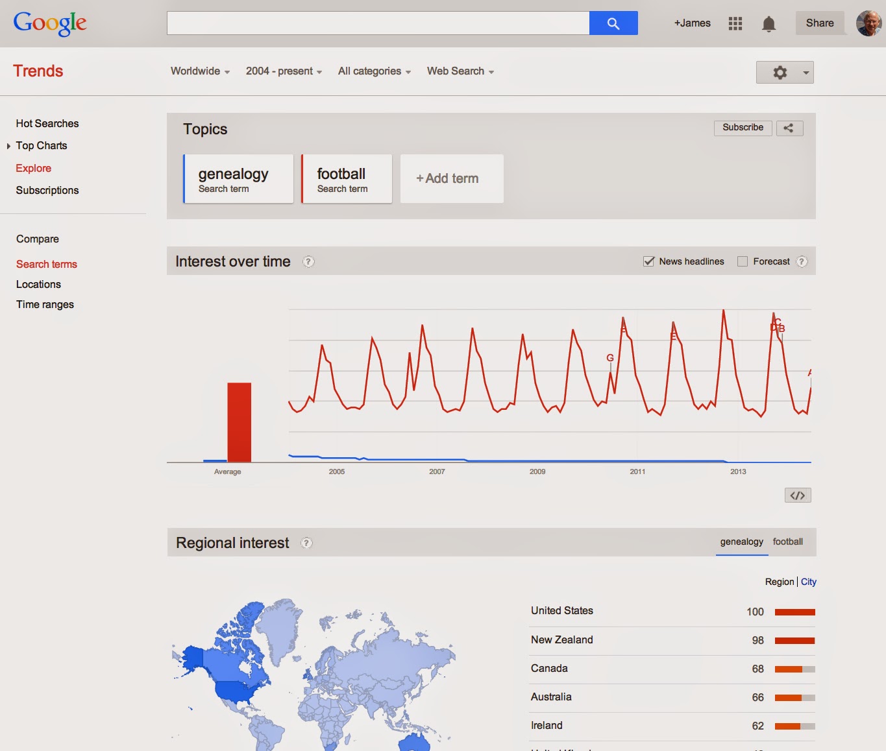Screen dimensions: 886x751
Task: Open help for Interest over time
Action: [308, 262]
